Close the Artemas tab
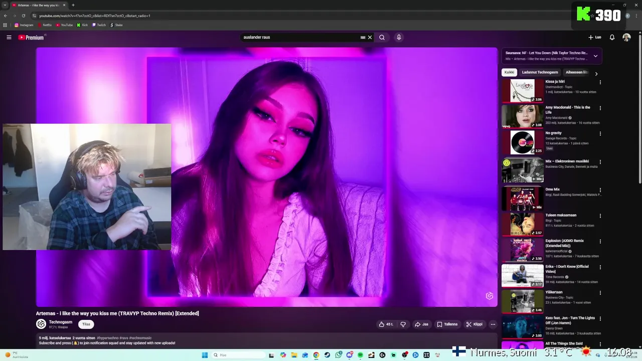Image resolution: width=642 pixels, height=361 pixels. point(64,5)
